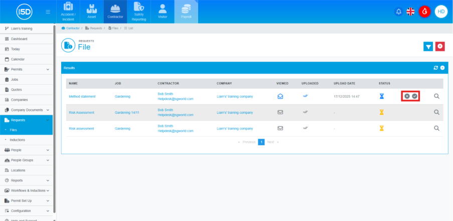Open the notifications bell
This screenshot has width=453, height=221.
click(x=399, y=12)
